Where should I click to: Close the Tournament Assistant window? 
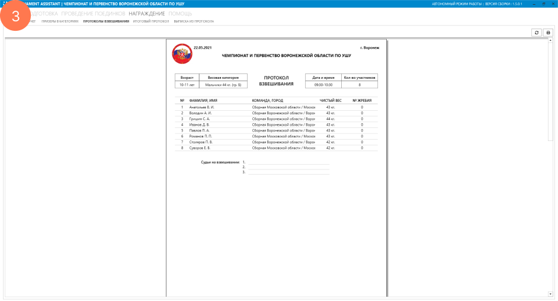pyautogui.click(x=553, y=4)
